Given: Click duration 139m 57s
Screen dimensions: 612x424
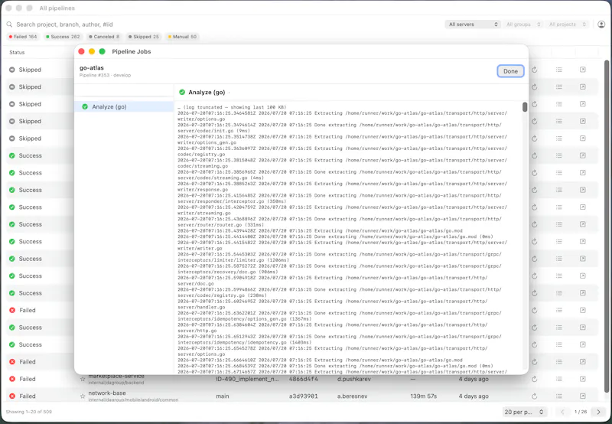Looking at the screenshot, I should (x=424, y=396).
